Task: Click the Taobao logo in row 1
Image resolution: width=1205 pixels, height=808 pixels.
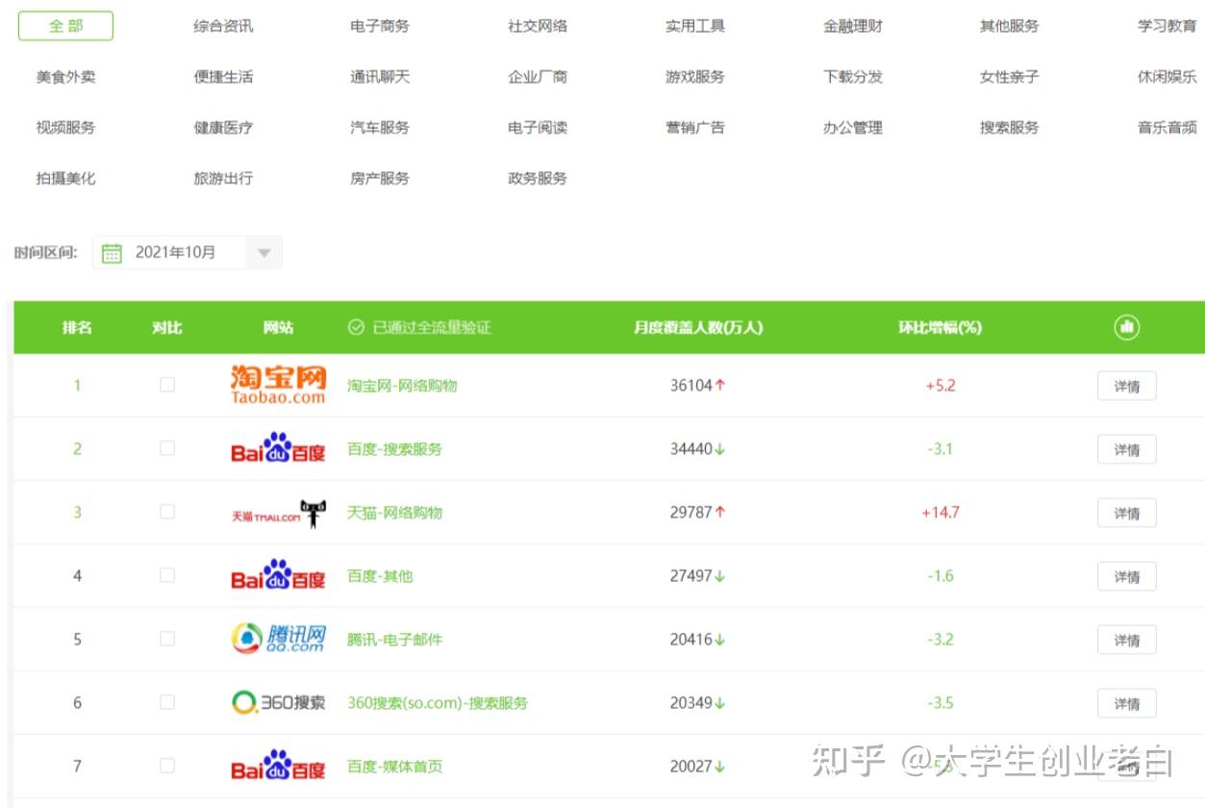Action: (278, 385)
